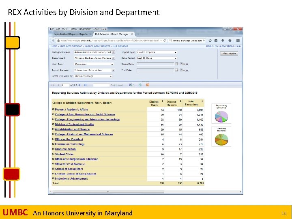The image size is (292, 219).
Task: Open Erickson School of Aging Studies link
Action: 75,174
